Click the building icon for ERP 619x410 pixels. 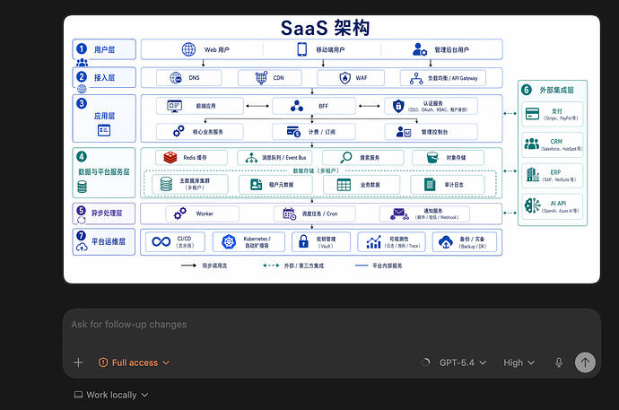click(533, 174)
